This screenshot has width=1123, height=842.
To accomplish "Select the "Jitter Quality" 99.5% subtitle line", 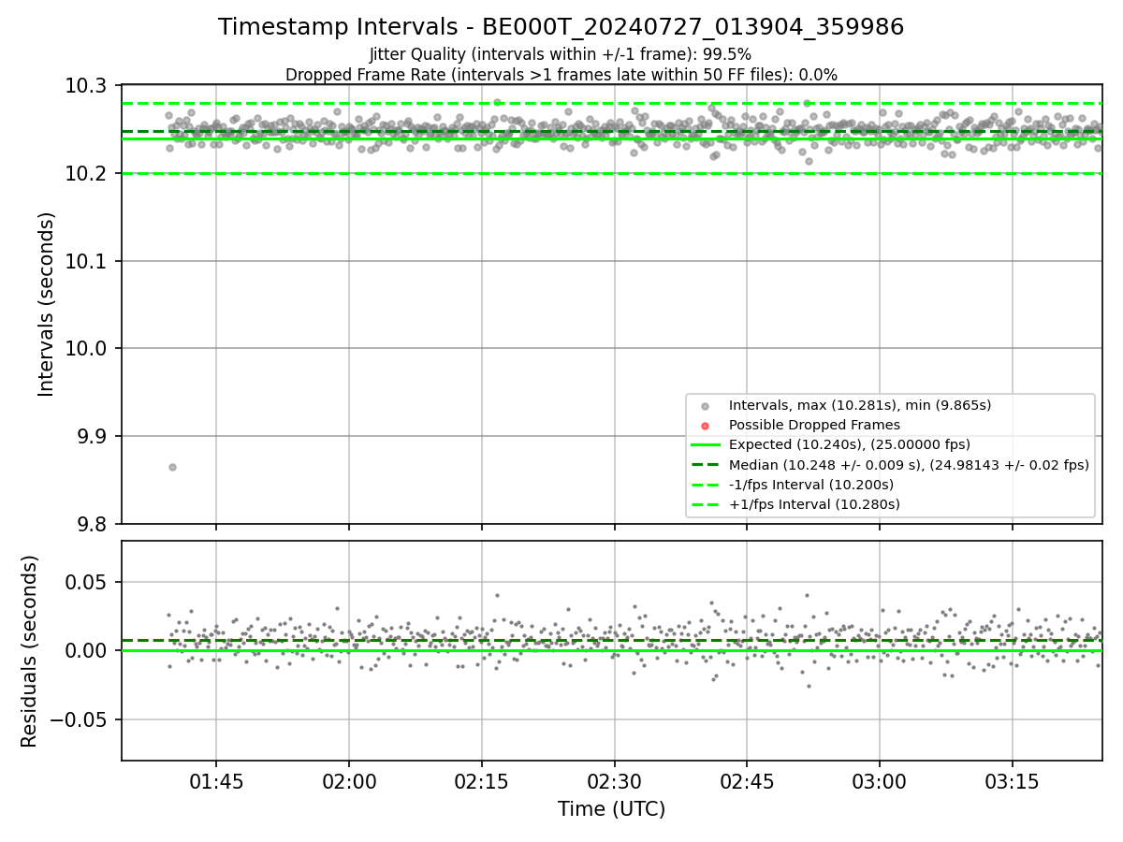I will (561, 54).
